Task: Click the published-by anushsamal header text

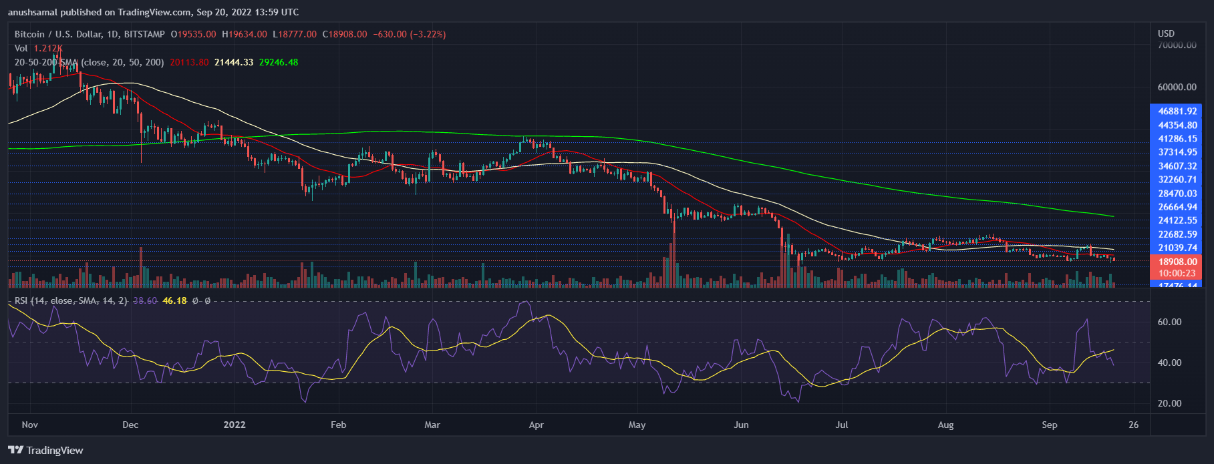Action: click(x=154, y=12)
